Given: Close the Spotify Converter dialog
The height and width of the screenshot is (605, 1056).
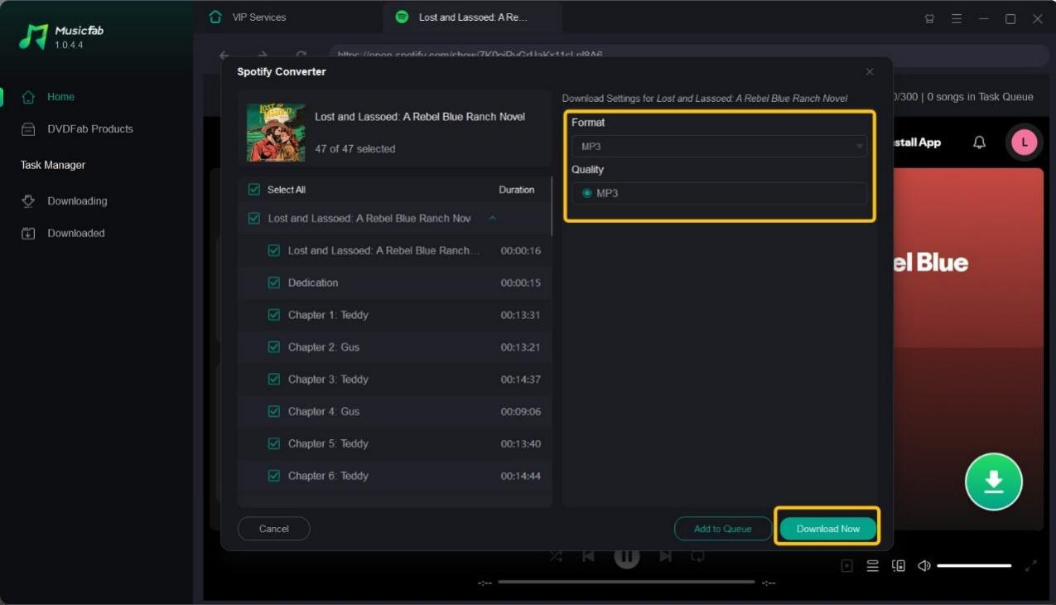Looking at the screenshot, I should pyautogui.click(x=870, y=72).
